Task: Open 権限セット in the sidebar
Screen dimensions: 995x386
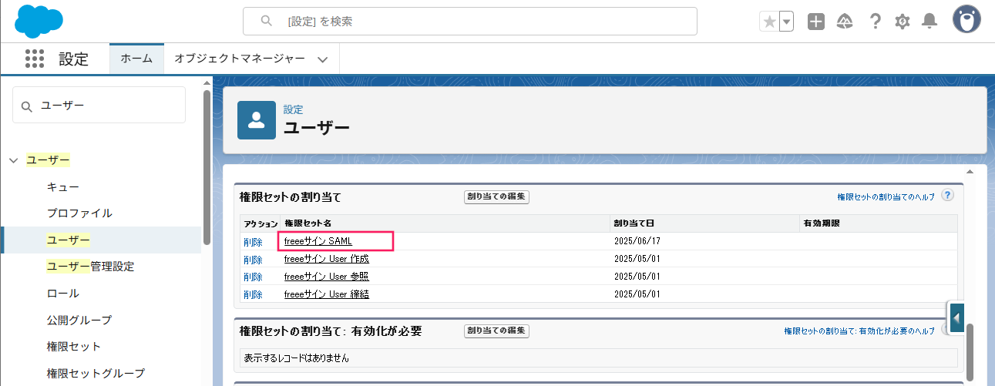Action: pyautogui.click(x=74, y=347)
